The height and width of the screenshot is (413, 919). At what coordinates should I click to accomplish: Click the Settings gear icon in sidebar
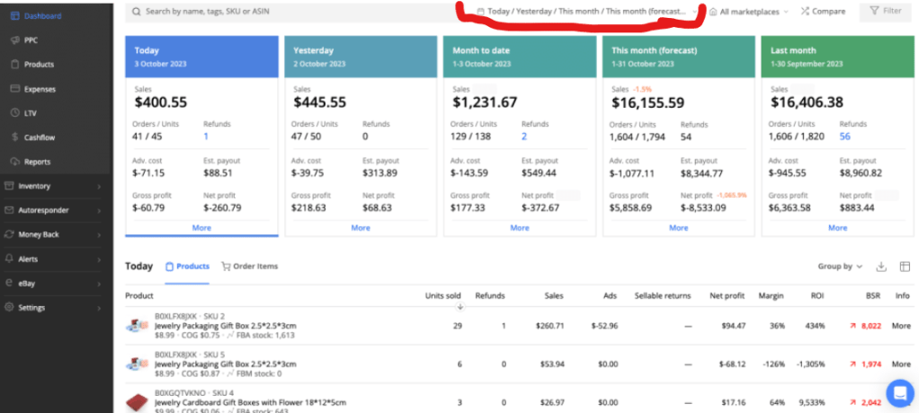pyautogui.click(x=9, y=307)
